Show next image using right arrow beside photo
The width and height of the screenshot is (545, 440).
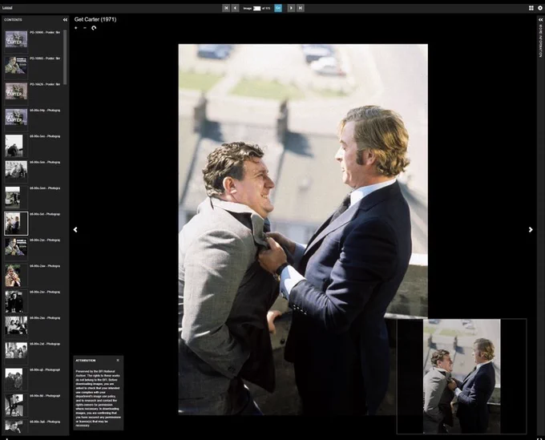click(x=531, y=230)
